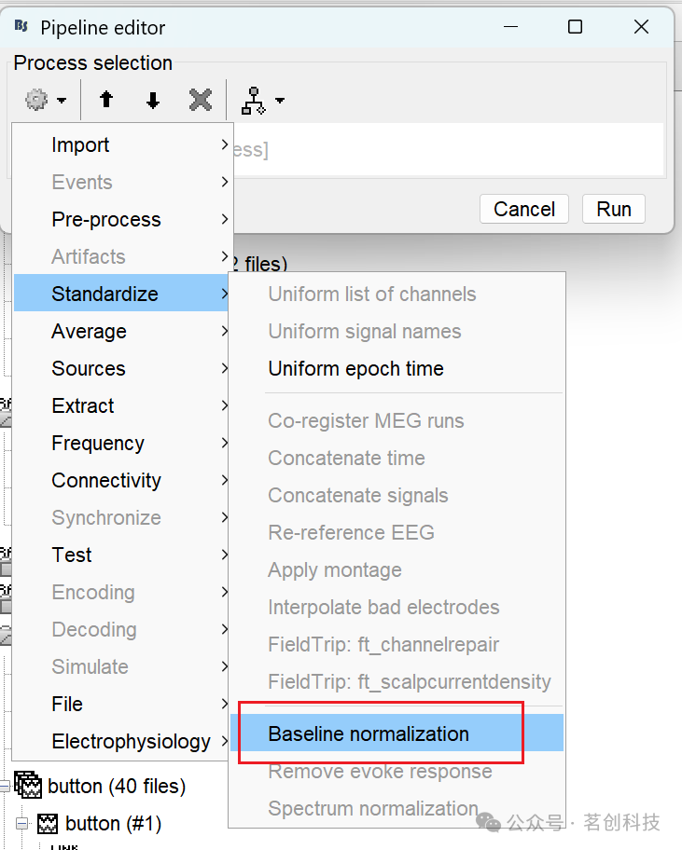Click Interpolate bad electrodes

click(x=397, y=607)
